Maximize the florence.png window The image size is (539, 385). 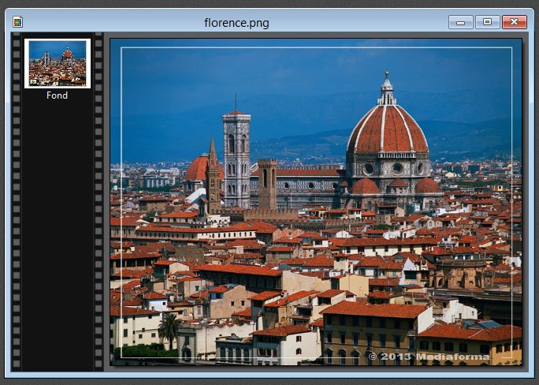[x=487, y=22]
